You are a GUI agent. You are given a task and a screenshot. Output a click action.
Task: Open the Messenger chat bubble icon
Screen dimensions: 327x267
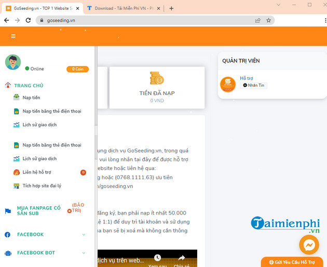(x=309, y=245)
